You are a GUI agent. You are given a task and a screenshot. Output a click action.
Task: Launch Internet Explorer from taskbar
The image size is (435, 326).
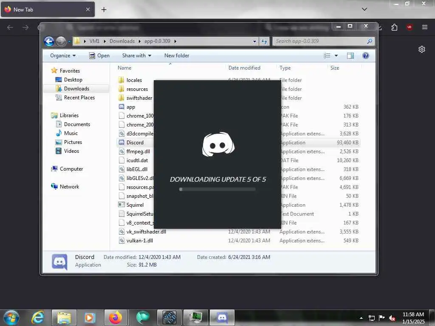[38, 318]
